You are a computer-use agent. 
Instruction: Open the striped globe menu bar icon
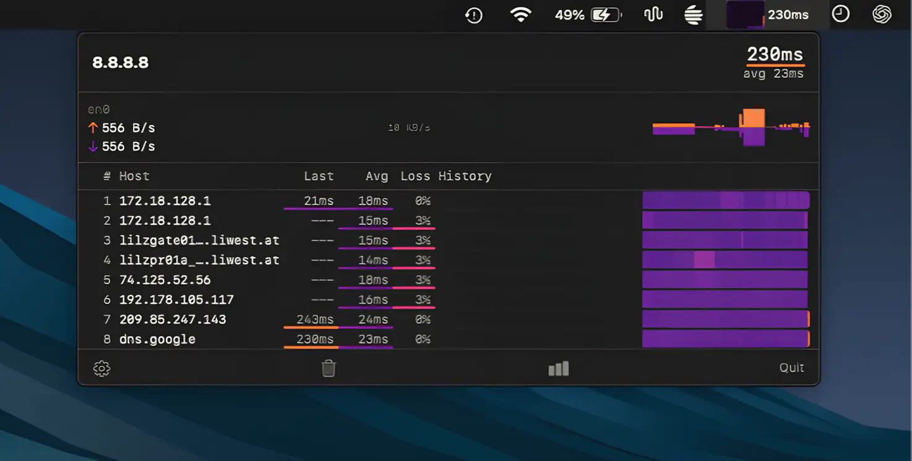click(x=693, y=15)
